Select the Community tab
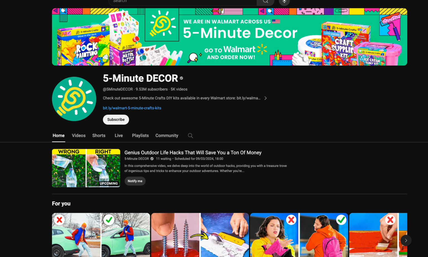428x257 pixels. [167, 135]
